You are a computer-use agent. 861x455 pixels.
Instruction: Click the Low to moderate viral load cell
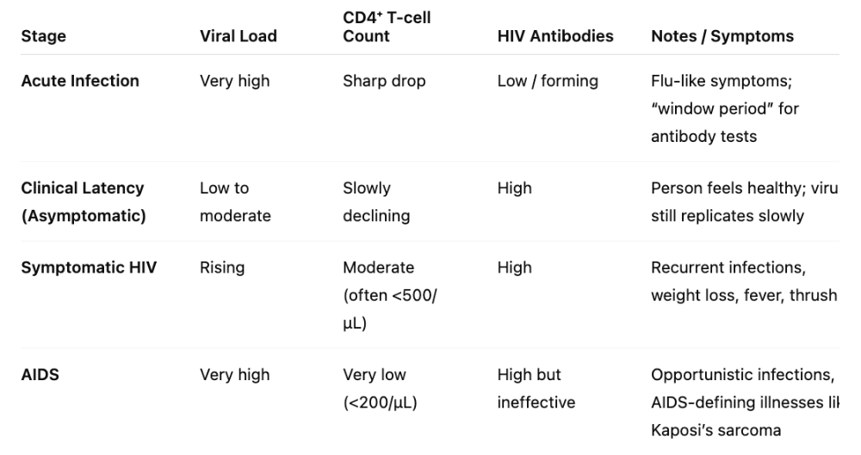[x=235, y=201]
